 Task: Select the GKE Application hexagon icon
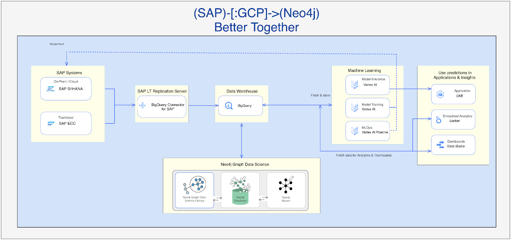coord(440,94)
